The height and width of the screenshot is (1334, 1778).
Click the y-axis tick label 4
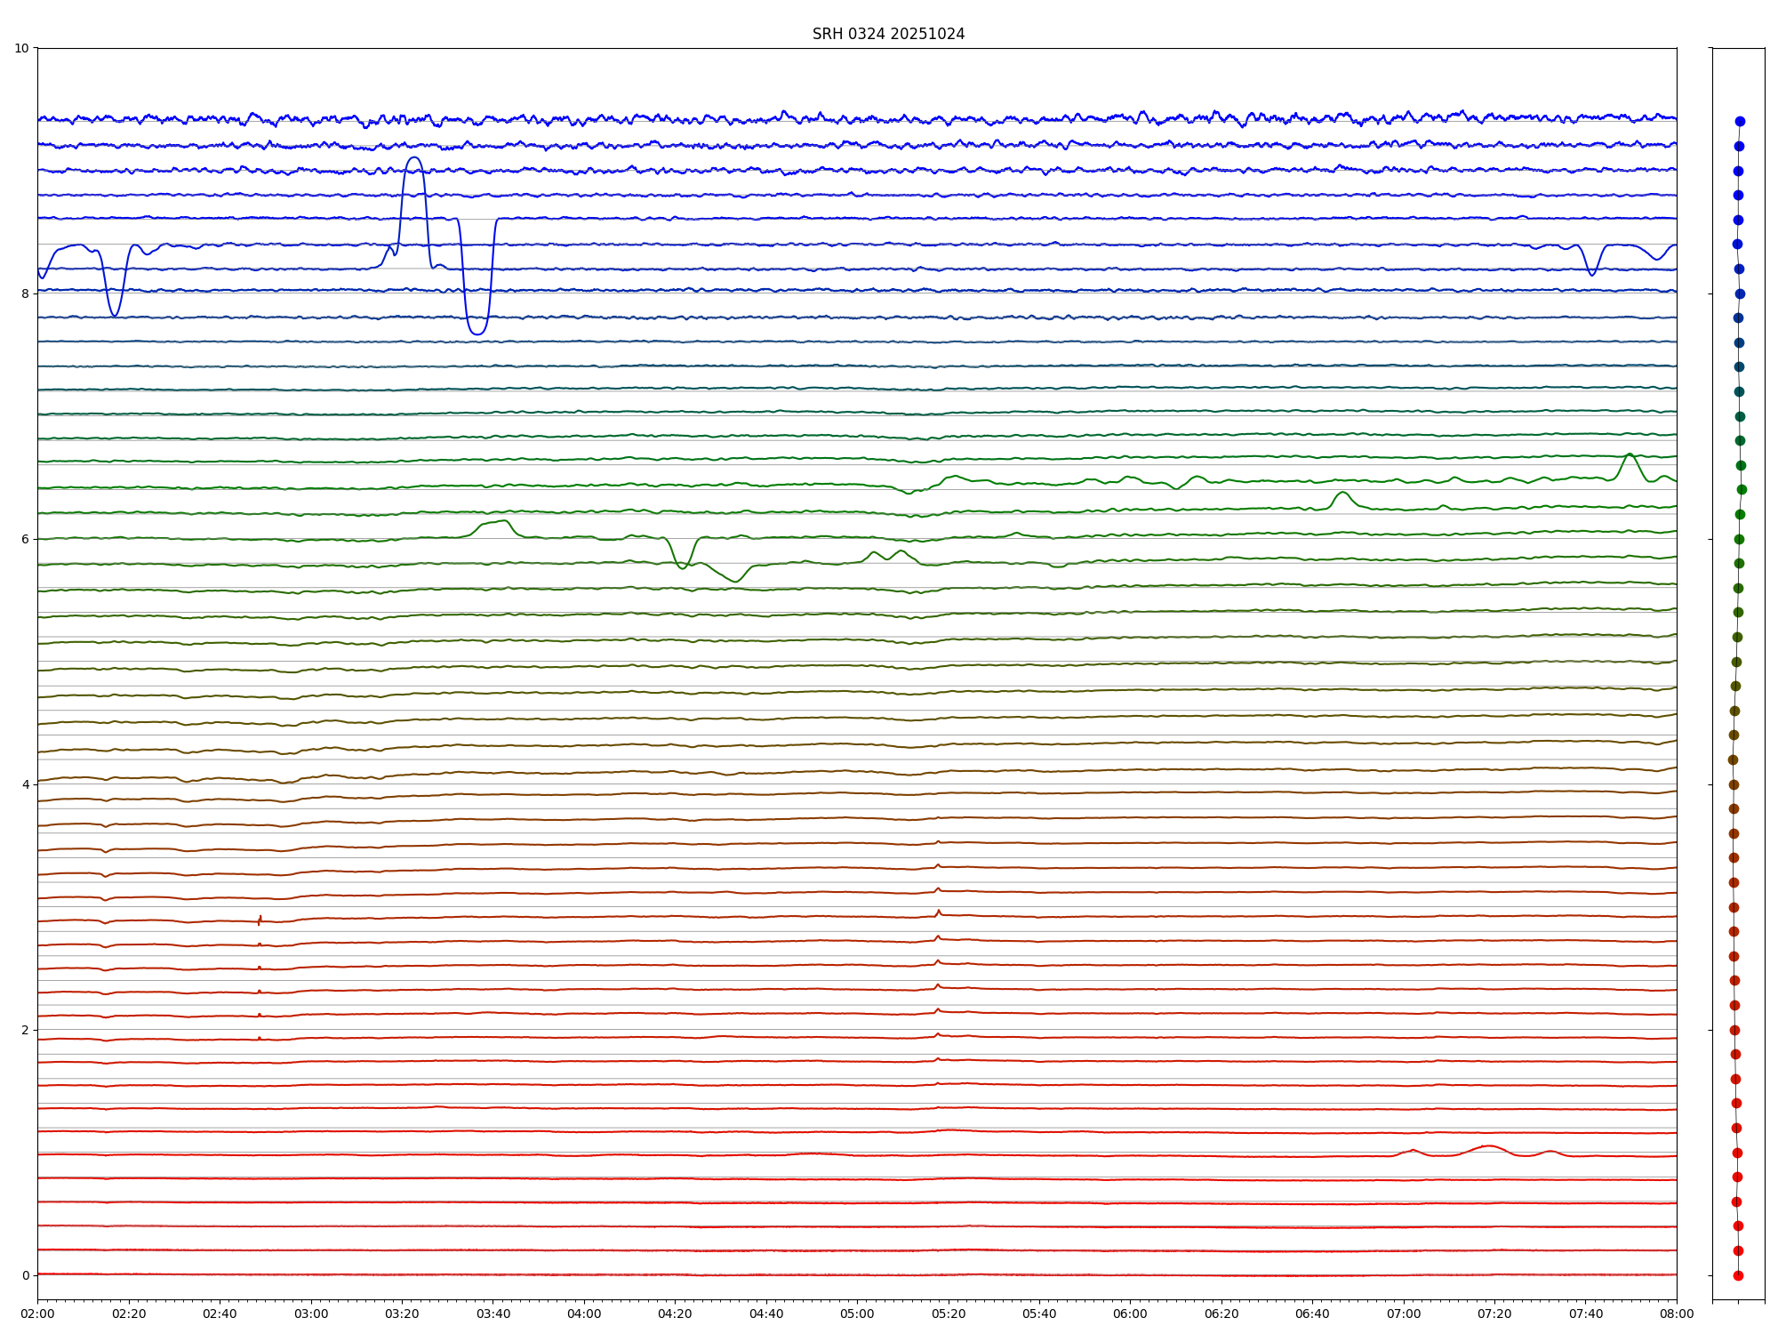(x=25, y=784)
